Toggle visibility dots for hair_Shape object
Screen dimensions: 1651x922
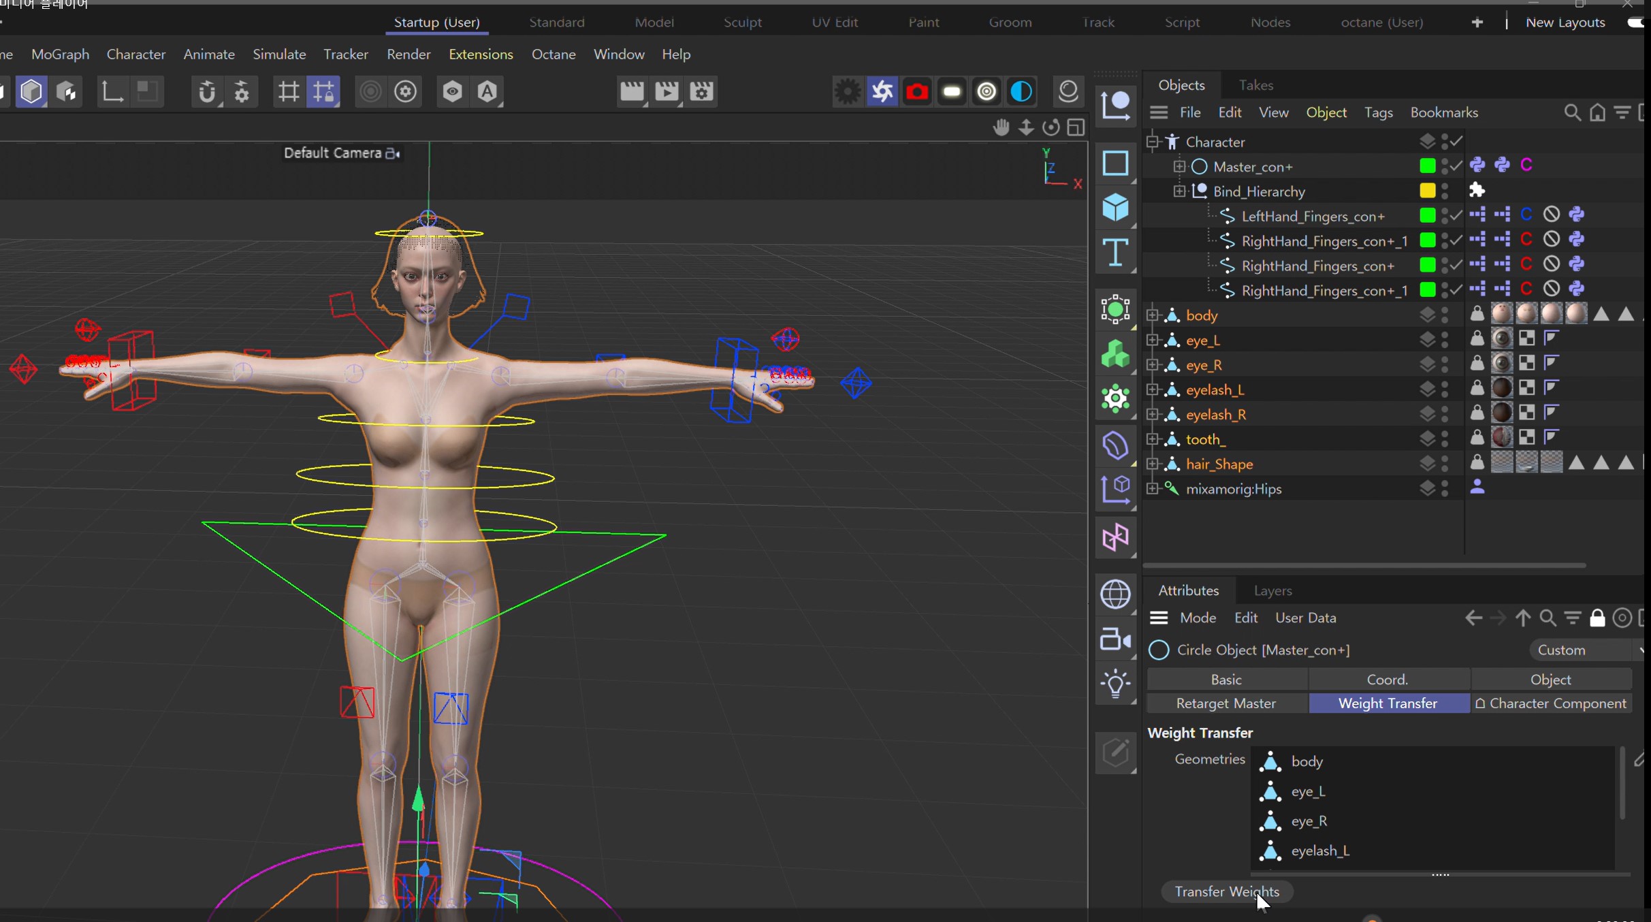pyautogui.click(x=1445, y=464)
